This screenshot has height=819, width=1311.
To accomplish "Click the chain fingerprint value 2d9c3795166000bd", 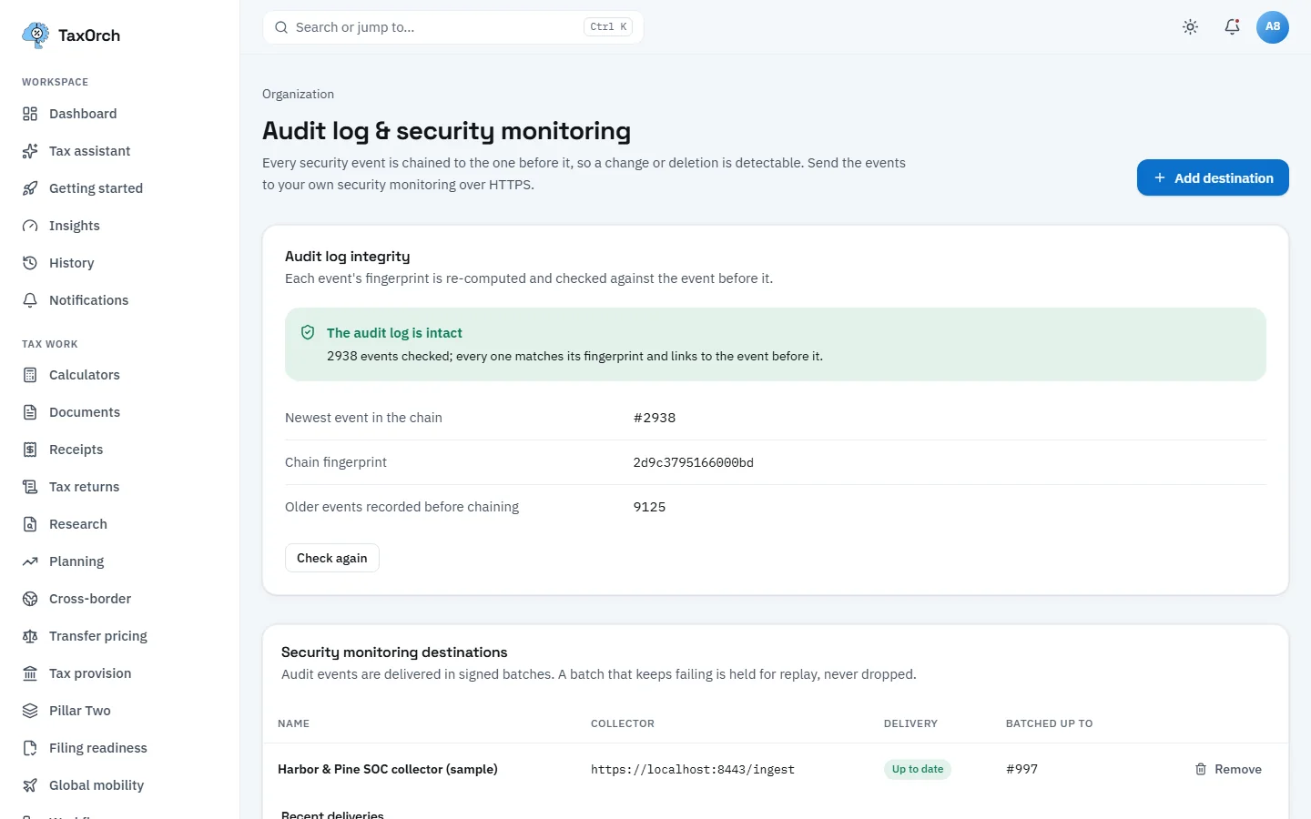I will (x=694, y=462).
